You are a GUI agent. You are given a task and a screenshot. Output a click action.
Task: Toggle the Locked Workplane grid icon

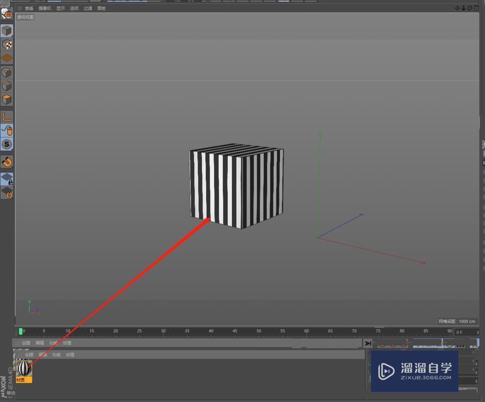point(7,179)
